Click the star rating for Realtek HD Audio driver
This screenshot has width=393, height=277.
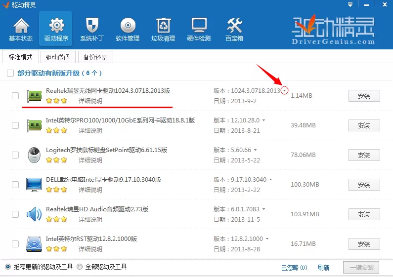(x=57, y=219)
